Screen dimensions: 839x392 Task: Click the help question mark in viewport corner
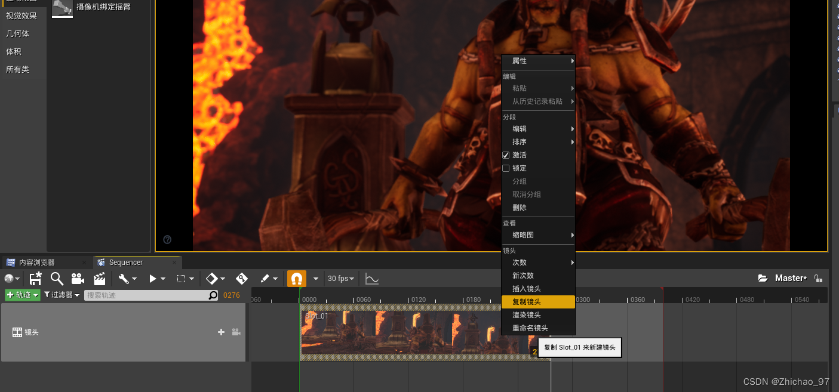[x=167, y=240]
